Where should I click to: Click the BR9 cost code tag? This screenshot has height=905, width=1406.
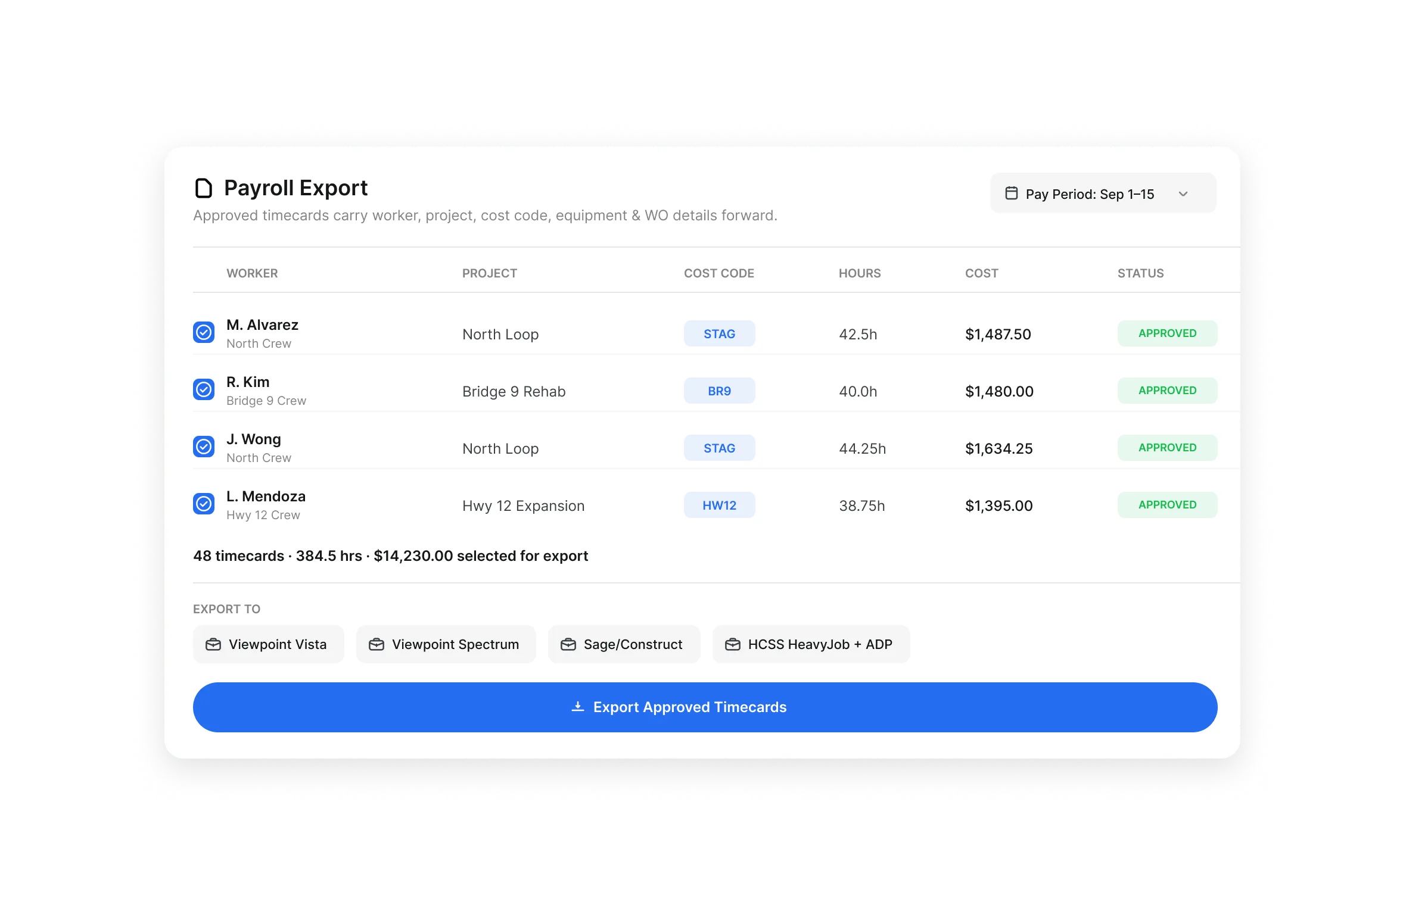point(719,391)
